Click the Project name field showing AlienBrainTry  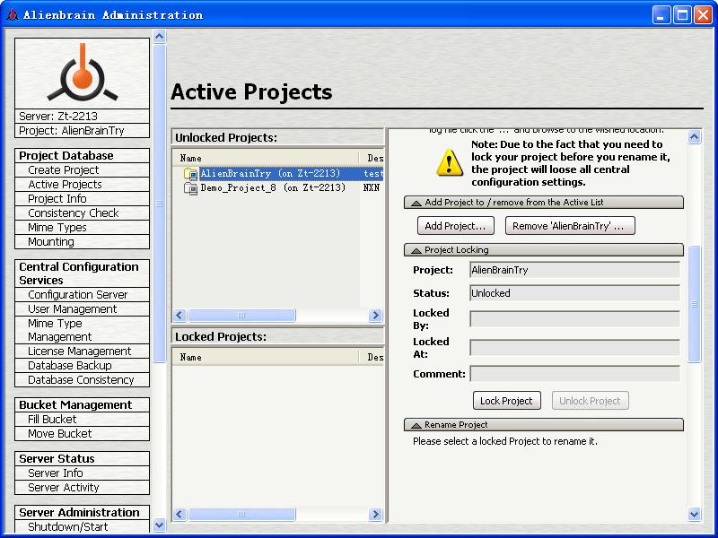[x=574, y=270]
